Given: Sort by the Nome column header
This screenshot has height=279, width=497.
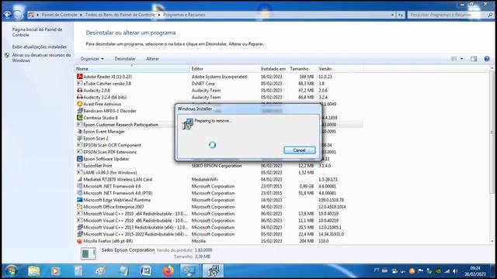Looking at the screenshot, I should pyautogui.click(x=132, y=69).
